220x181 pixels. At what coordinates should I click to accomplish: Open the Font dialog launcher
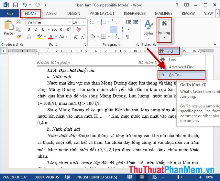tap(85, 45)
